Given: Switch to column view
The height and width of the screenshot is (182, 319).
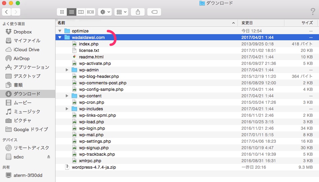Looking at the screenshot, I should [x=81, y=12].
